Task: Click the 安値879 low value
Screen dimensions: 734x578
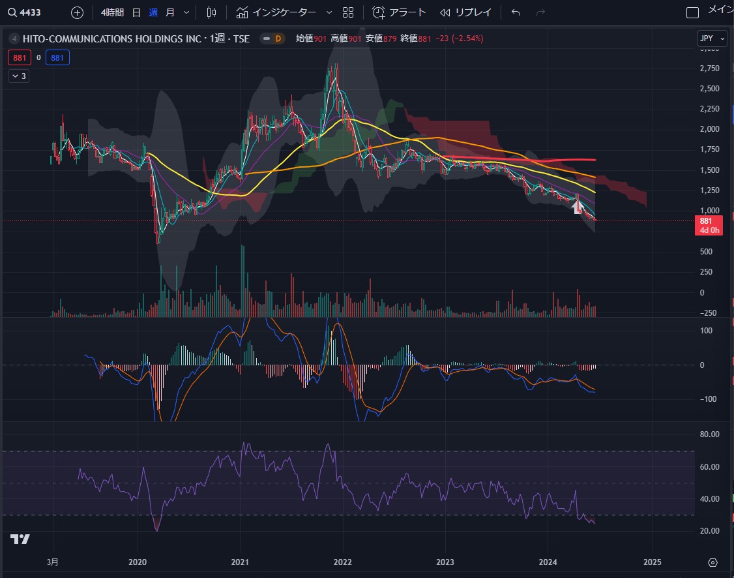Action: pyautogui.click(x=381, y=39)
